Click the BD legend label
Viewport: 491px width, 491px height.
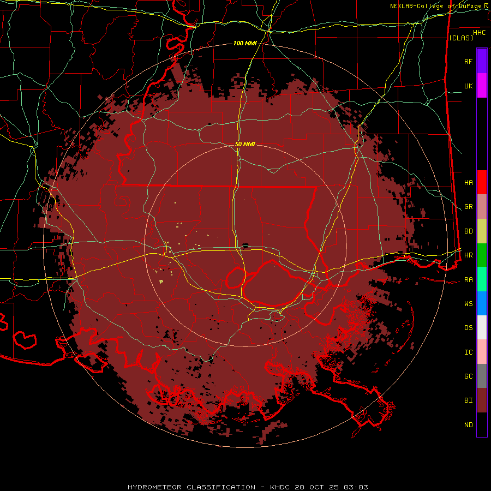pos(469,231)
